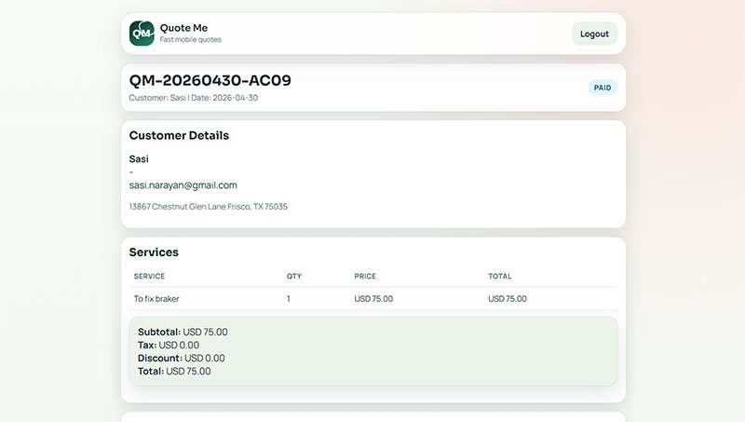Image resolution: width=745 pixels, height=422 pixels.
Task: Click the Discount: USD 0.00 line
Action: coord(181,359)
